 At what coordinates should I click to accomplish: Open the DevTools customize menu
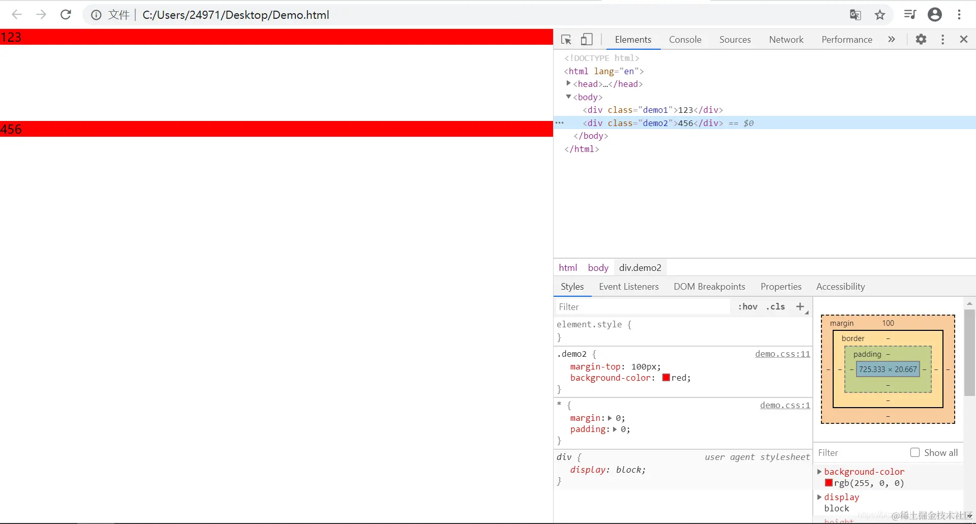pos(943,39)
